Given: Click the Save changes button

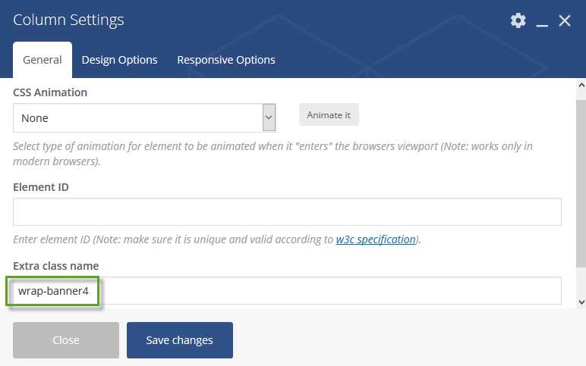Looking at the screenshot, I should pos(179,340).
